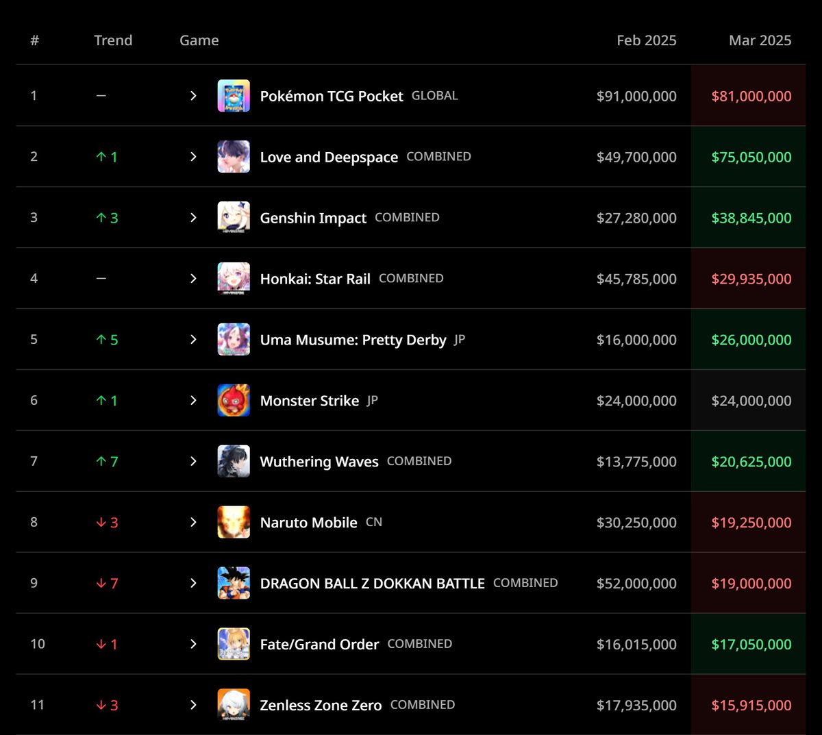Sort by the Mar 2025 column header

[760, 40]
